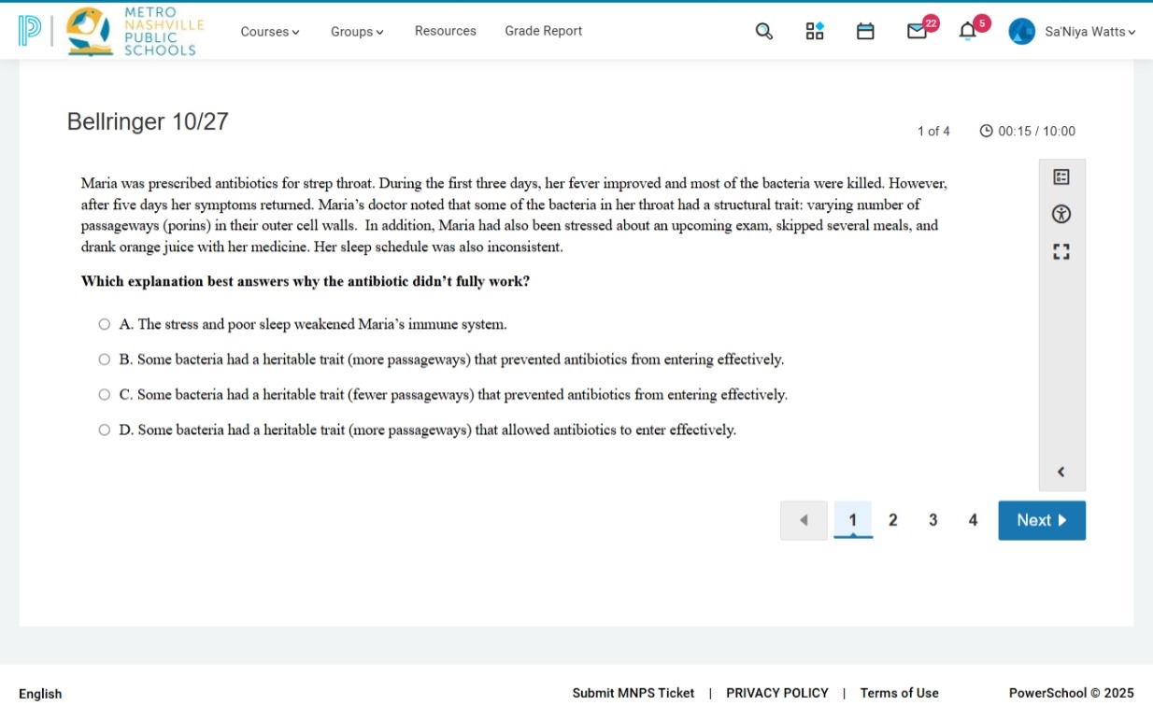The width and height of the screenshot is (1153, 720).
Task: Pick answer D radio button
Action: tap(105, 431)
